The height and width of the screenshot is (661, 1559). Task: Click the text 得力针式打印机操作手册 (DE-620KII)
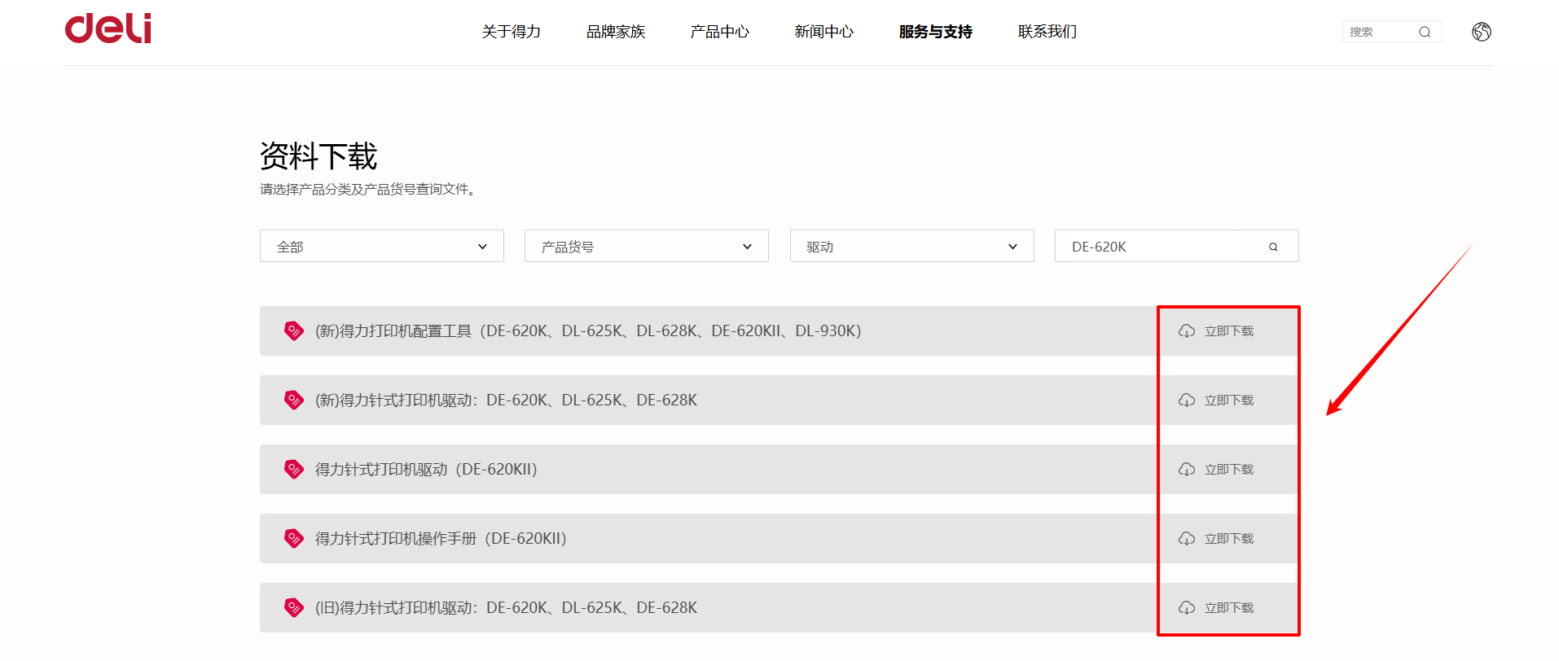click(441, 538)
